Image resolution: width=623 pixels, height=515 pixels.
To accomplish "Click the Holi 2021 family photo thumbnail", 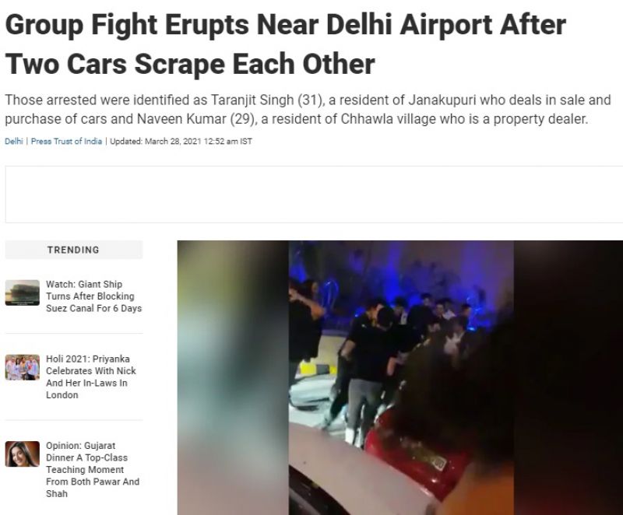I will coord(23,367).
